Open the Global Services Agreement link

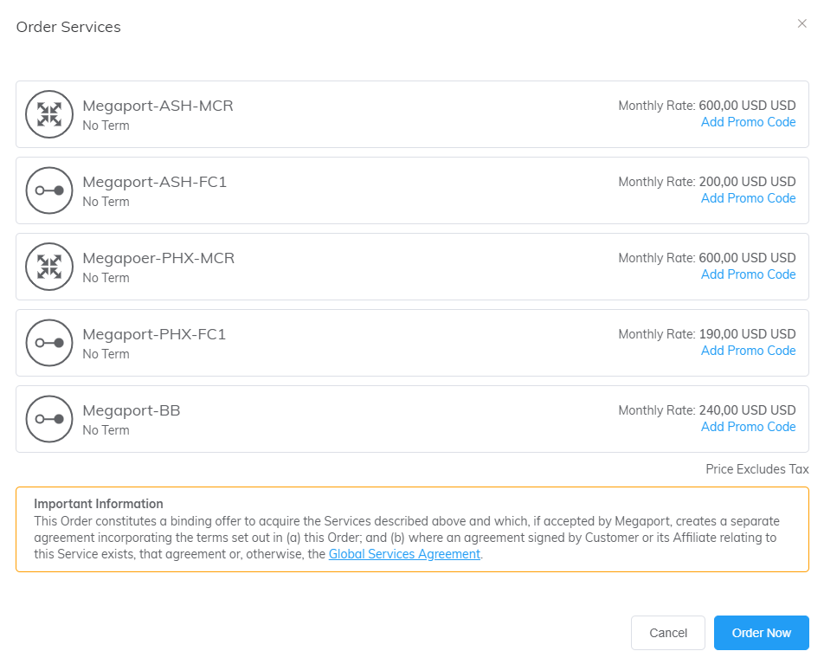coord(404,554)
